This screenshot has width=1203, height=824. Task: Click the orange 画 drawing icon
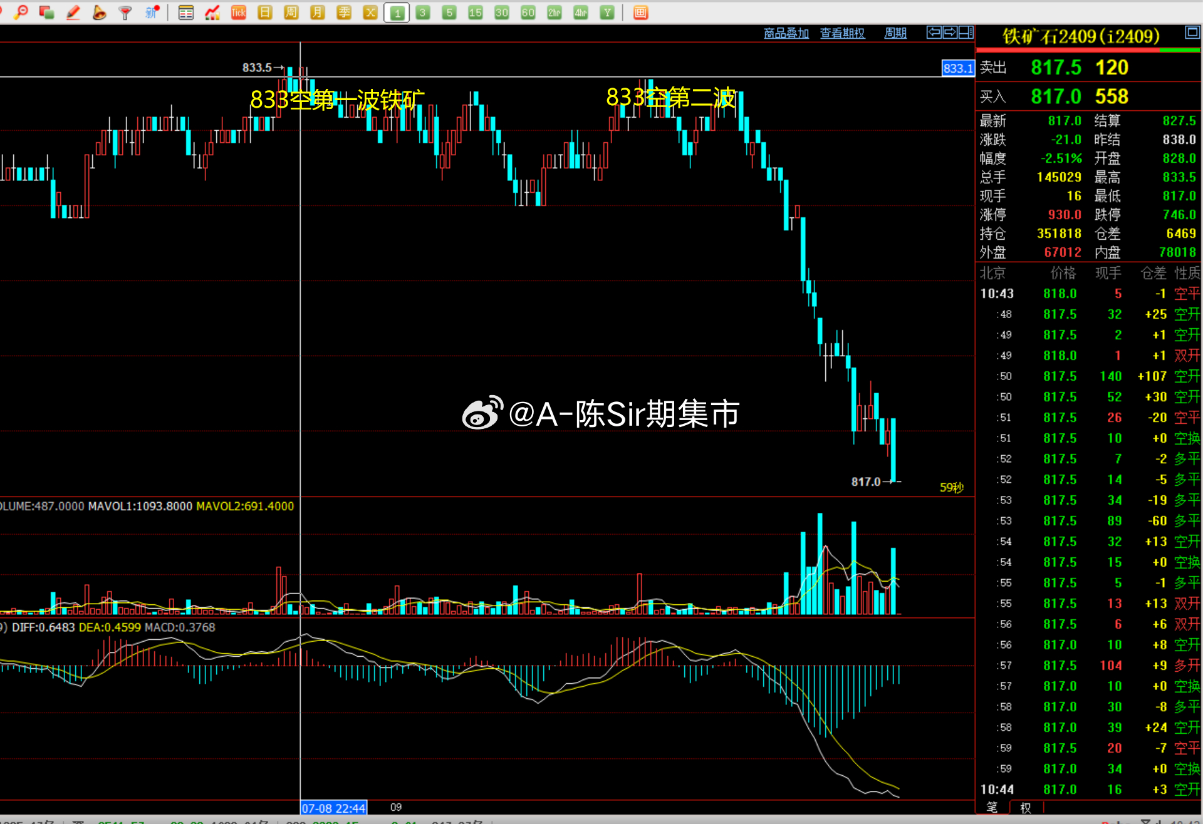(x=640, y=12)
